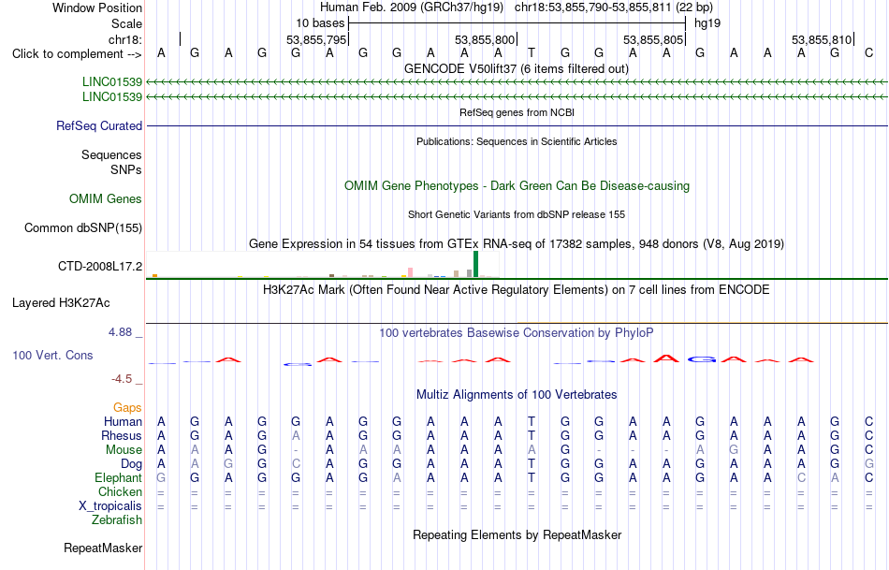Viewport: 889px width, 570px height.
Task: Click the PhyloP Basewise Conservation title
Action: pyautogui.click(x=517, y=333)
